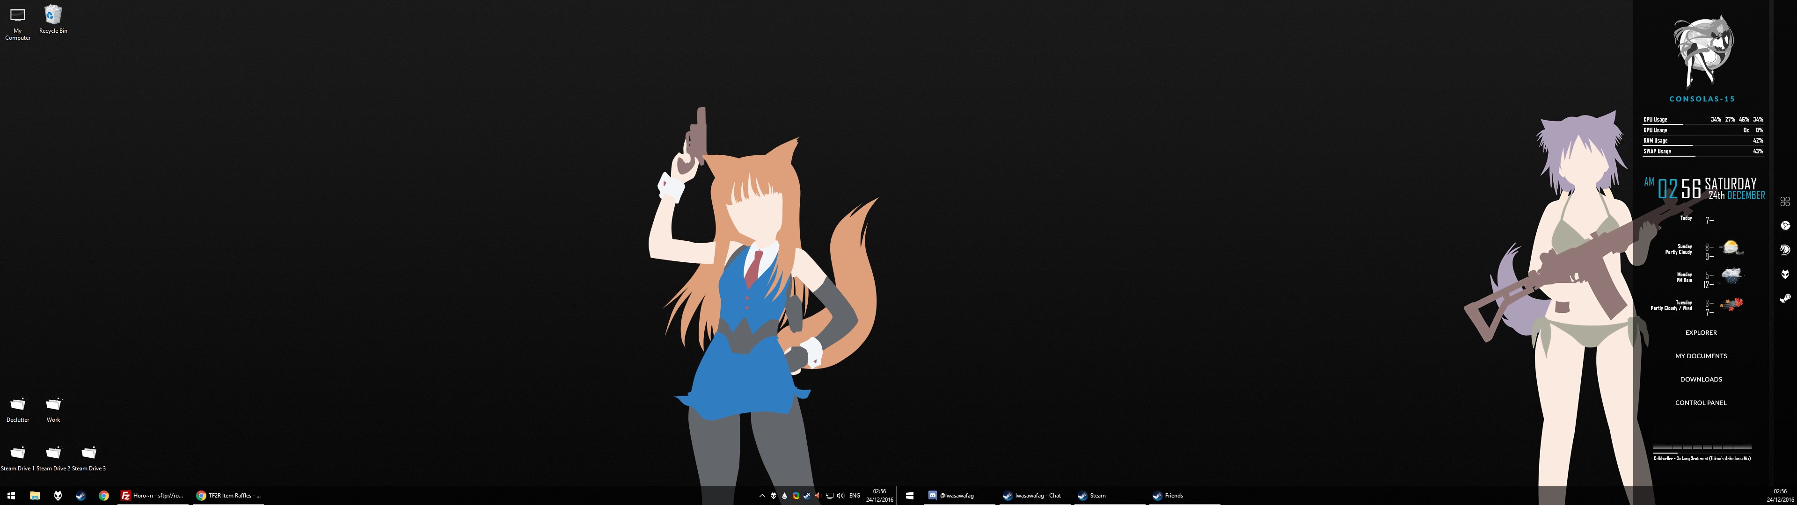Switch to TF2R Item Raffles Chrome window
This screenshot has width=1797, height=505.
(228, 496)
